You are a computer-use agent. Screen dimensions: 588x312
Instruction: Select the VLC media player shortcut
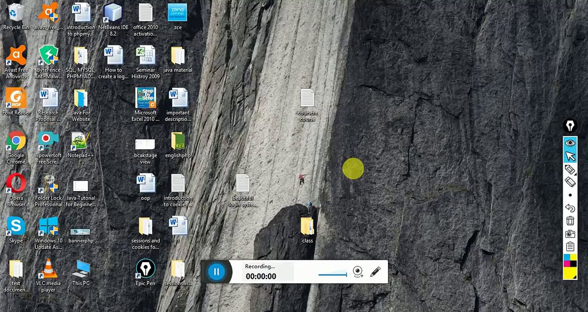(48, 276)
